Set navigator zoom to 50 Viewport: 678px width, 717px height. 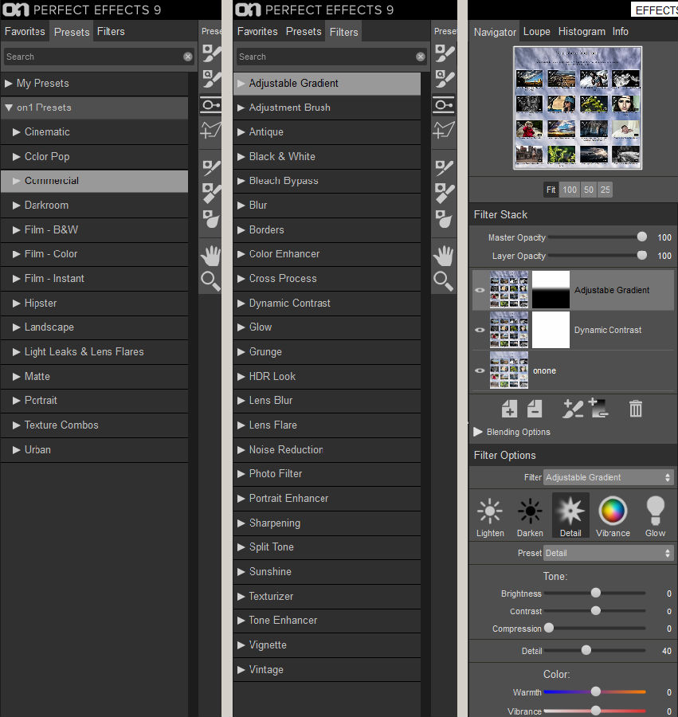(x=589, y=190)
